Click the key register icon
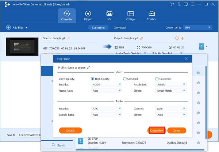The height and width of the screenshot is (152, 219). pyautogui.click(x=179, y=4)
